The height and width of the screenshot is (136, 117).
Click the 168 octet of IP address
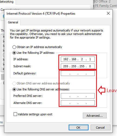click(74, 59)
